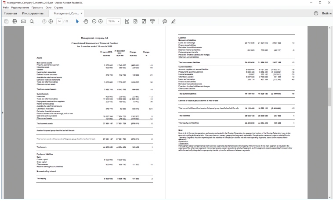Go to previous page arrow
333x201 pixels.
pos(45,21)
